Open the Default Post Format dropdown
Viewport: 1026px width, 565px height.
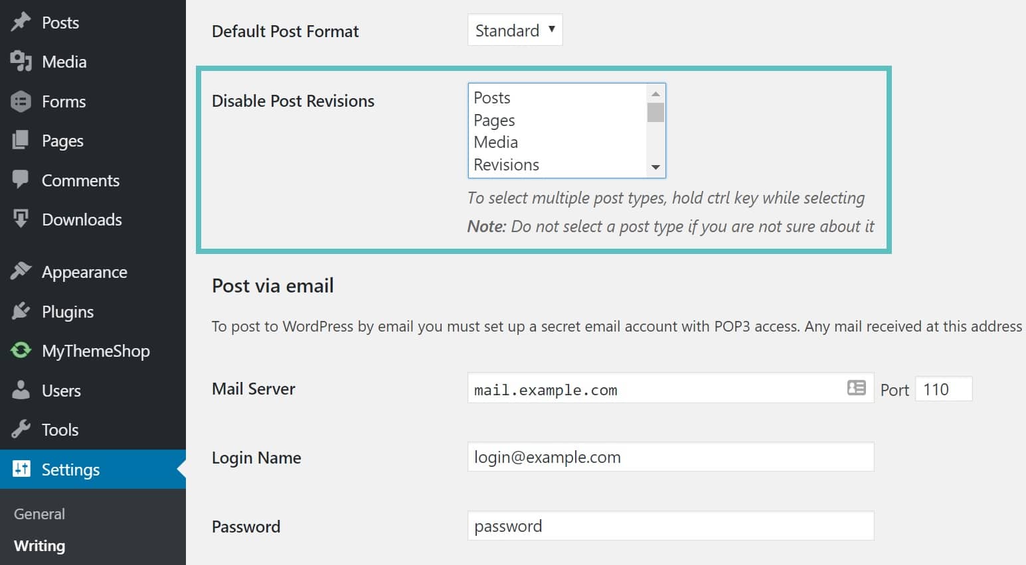point(515,30)
